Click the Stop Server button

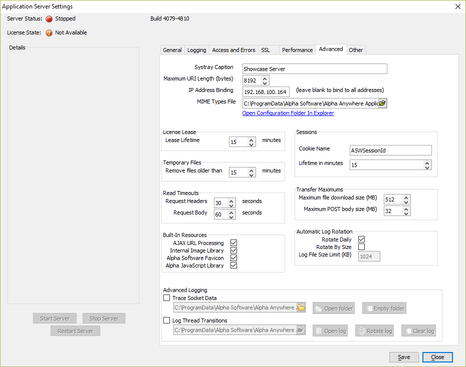click(104, 318)
